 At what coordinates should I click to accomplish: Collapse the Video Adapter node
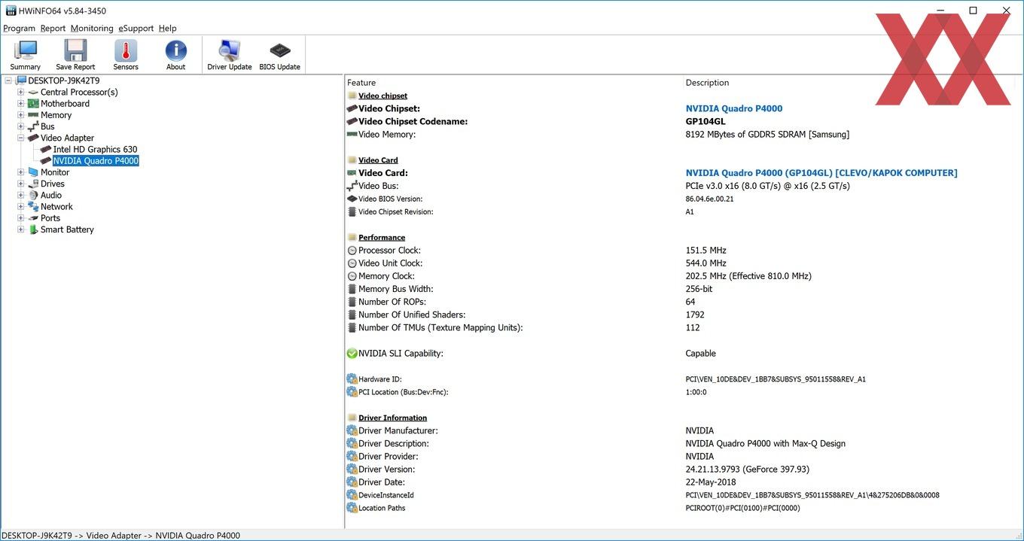(21, 138)
